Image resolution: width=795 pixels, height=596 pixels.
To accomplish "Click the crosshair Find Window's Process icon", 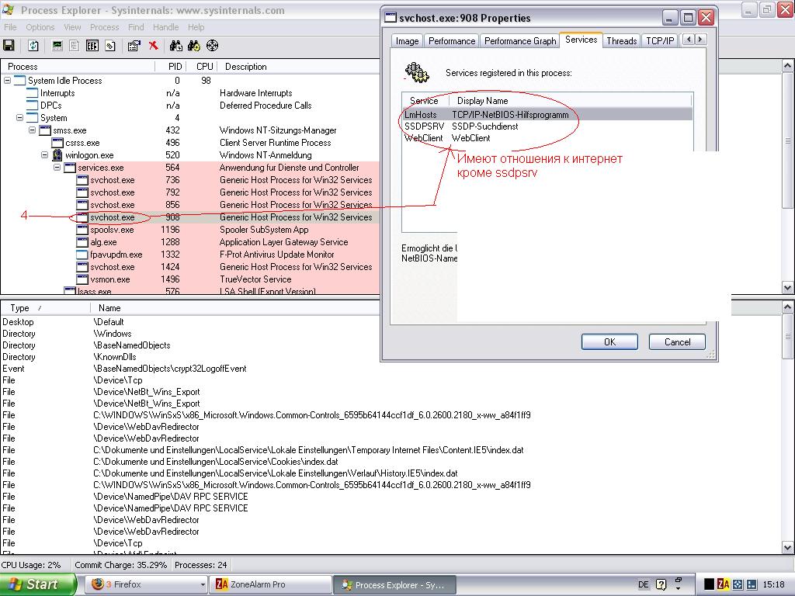I will [213, 46].
